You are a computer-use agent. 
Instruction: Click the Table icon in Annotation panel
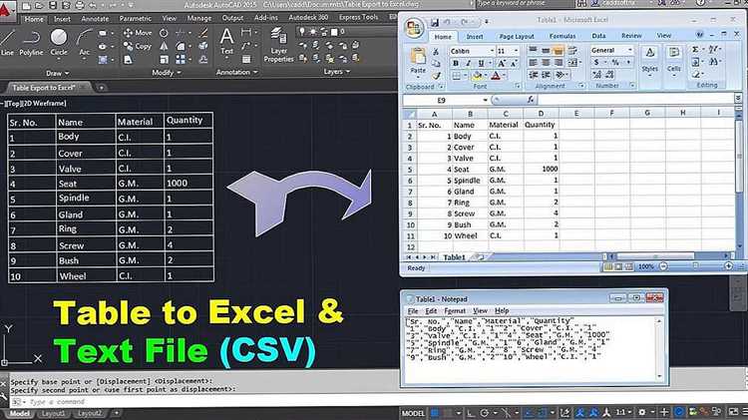click(246, 59)
